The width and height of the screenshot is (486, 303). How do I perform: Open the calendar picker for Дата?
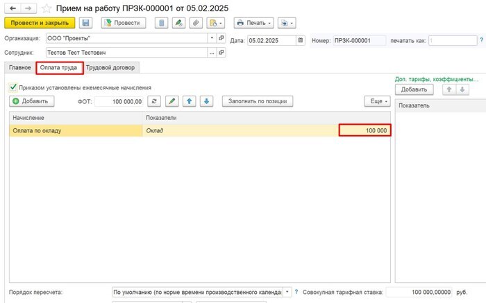301,40
